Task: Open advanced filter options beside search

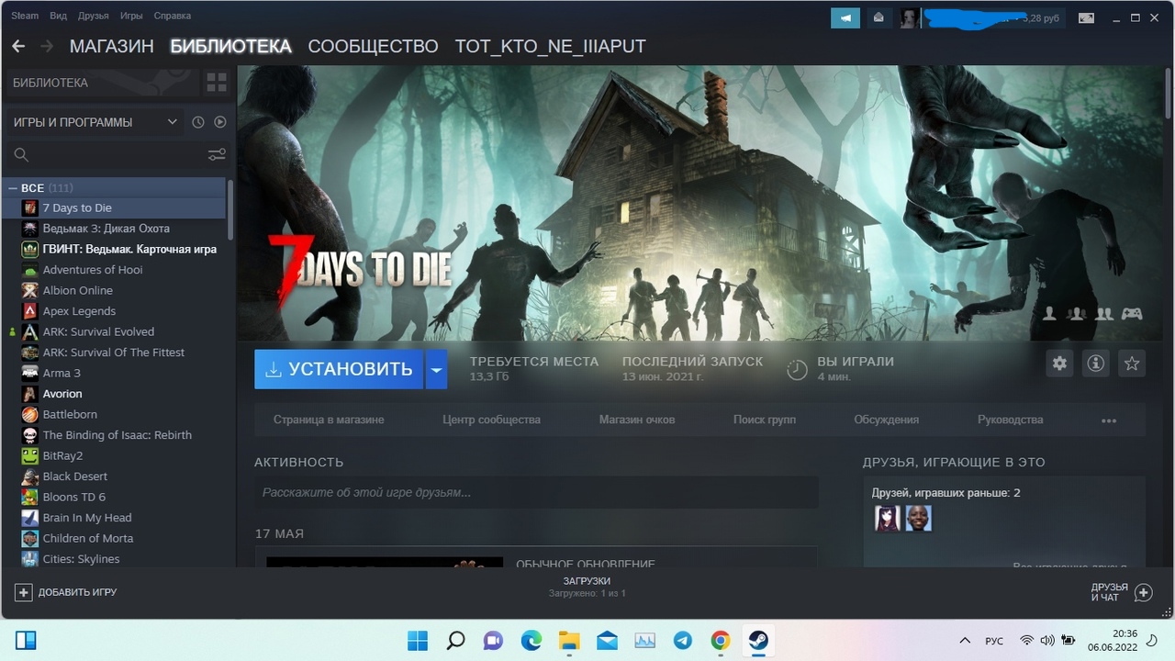Action: [217, 154]
